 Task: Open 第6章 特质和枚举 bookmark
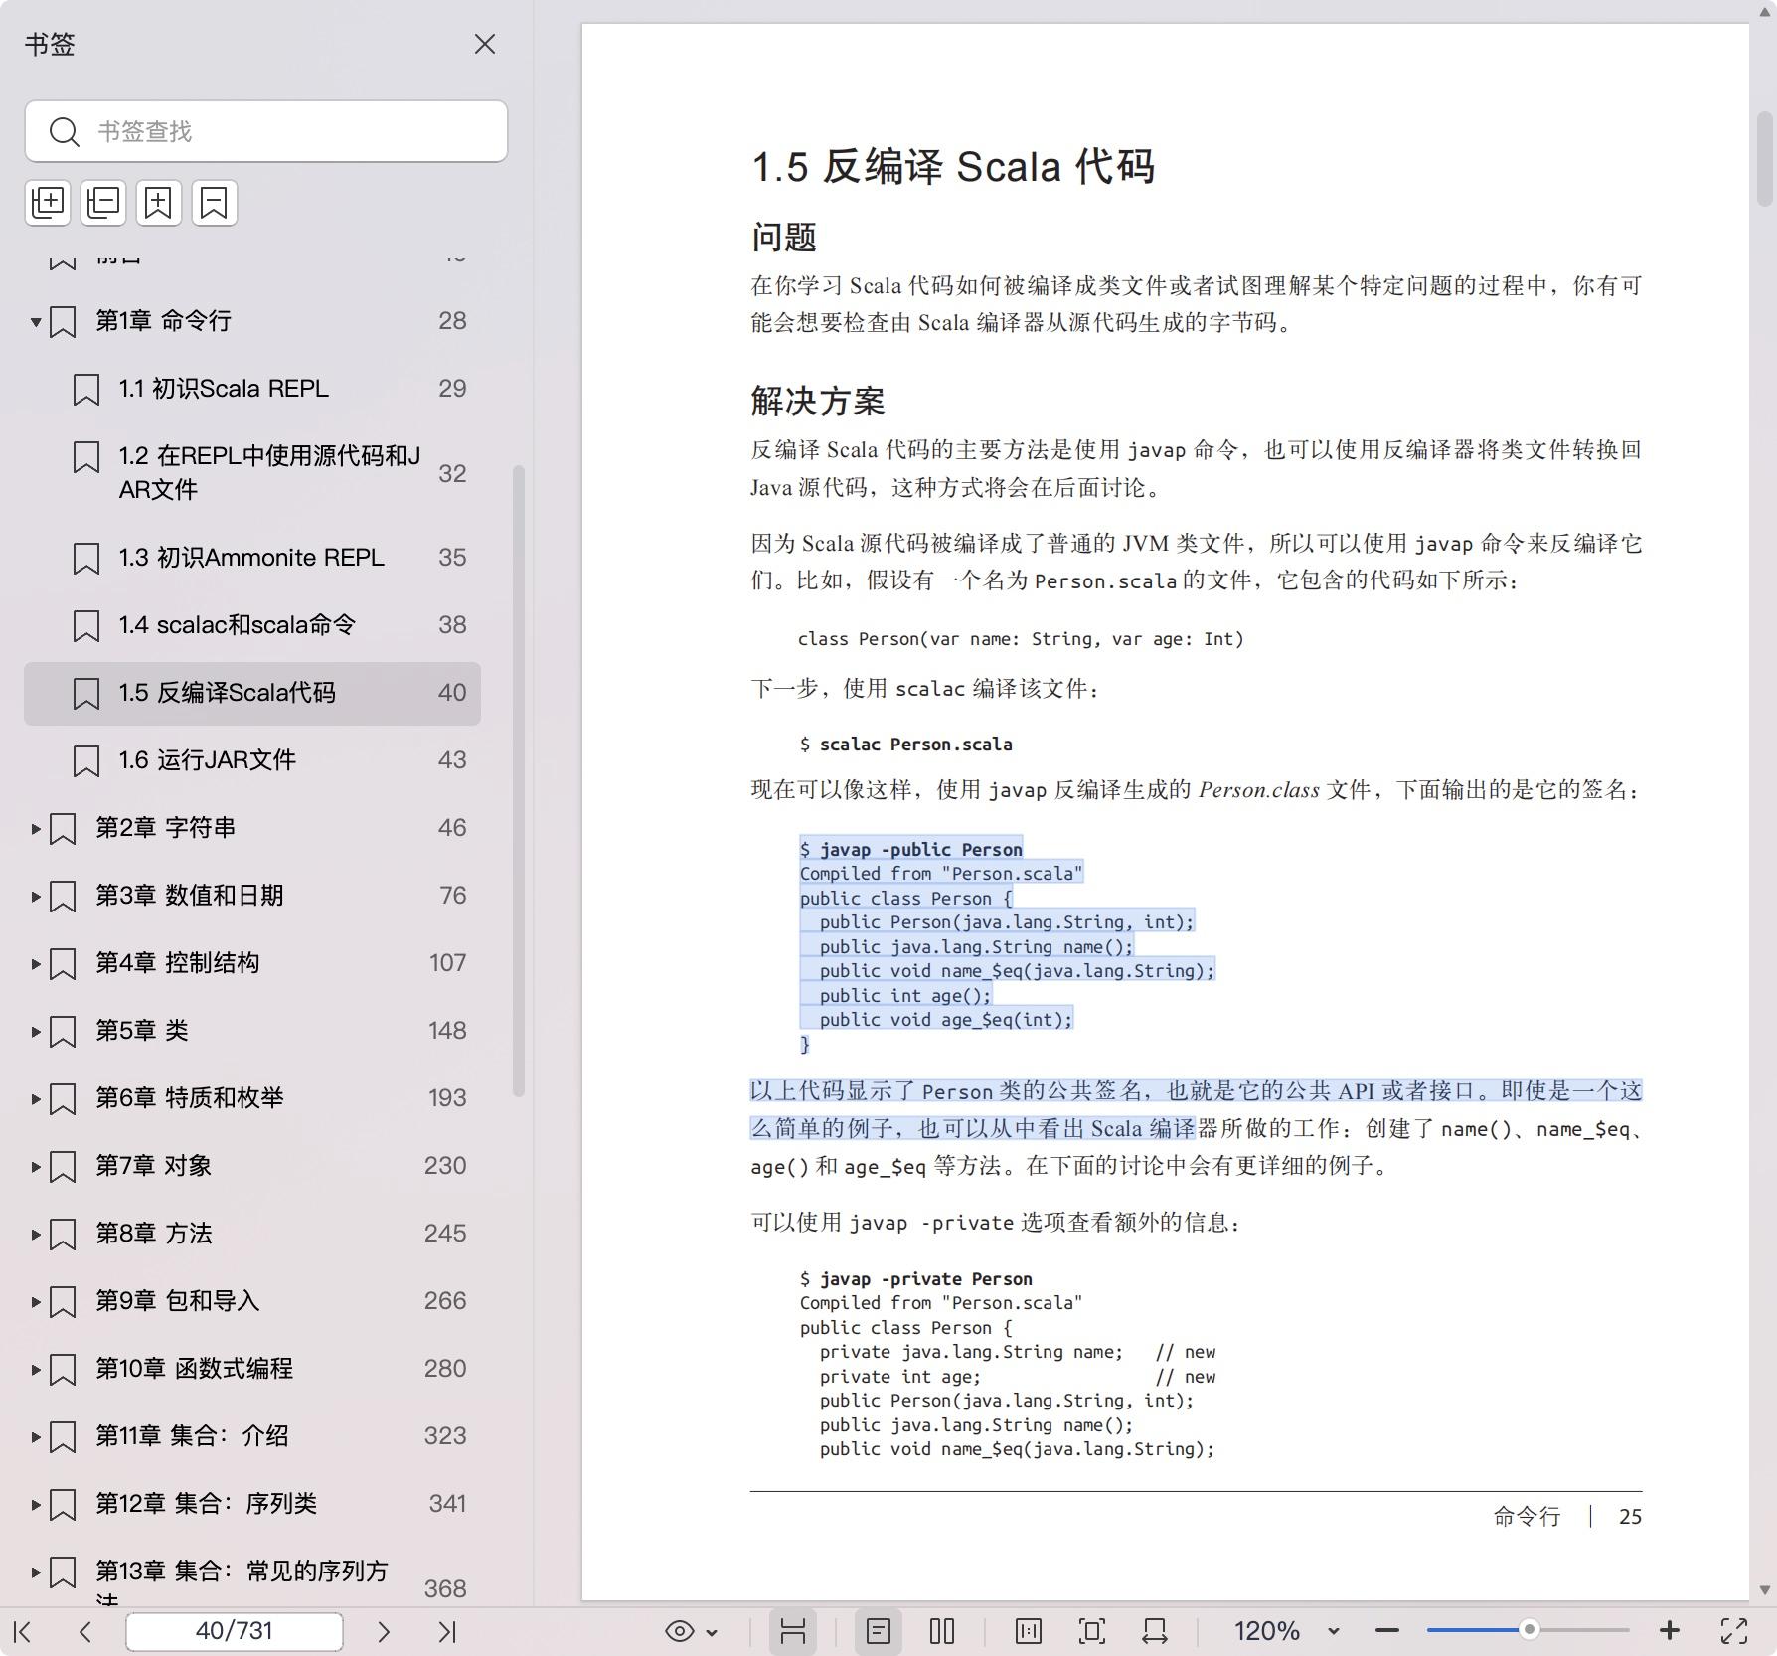pyautogui.click(x=190, y=1098)
